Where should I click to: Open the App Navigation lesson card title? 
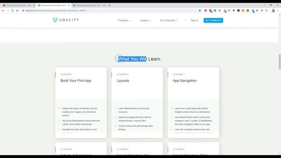(x=185, y=81)
